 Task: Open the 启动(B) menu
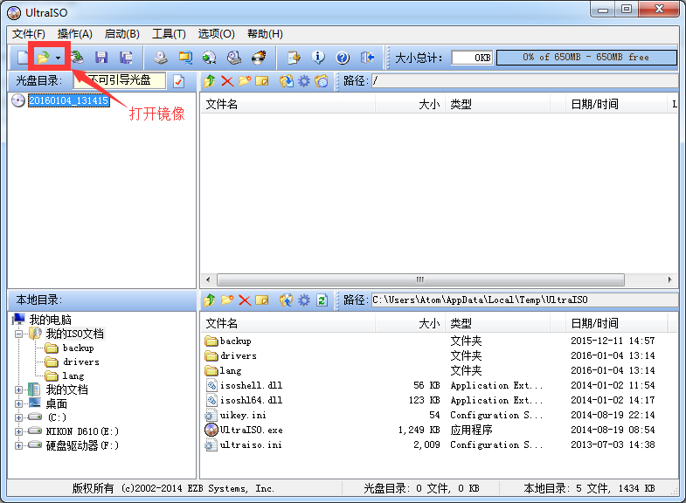[x=122, y=34]
